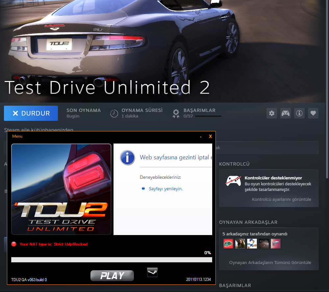The width and height of the screenshot is (329, 292).
Task: Click red NAT status indicator dot
Action: click(x=14, y=244)
